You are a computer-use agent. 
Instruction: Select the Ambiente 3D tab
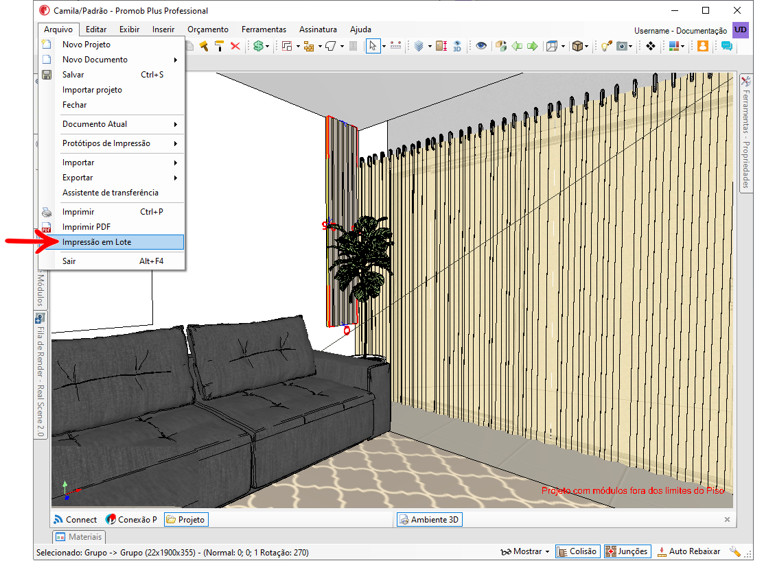pos(429,519)
